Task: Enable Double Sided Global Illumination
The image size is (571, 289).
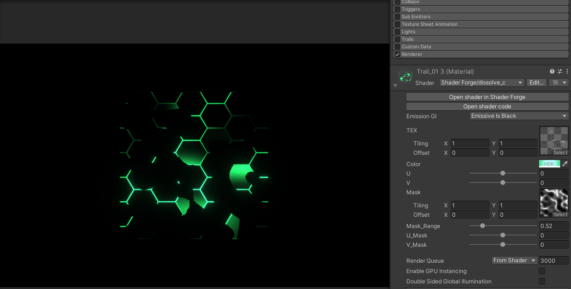Action: click(x=541, y=281)
